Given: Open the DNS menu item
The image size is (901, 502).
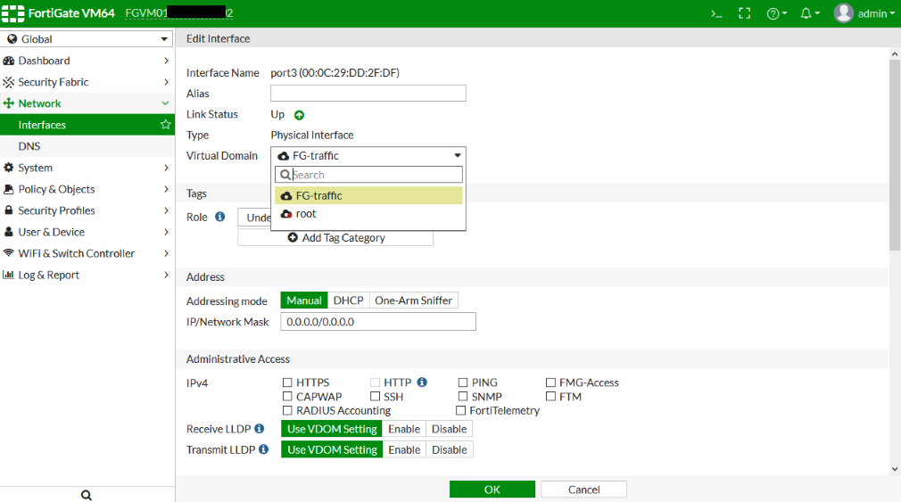Looking at the screenshot, I should point(87,146).
